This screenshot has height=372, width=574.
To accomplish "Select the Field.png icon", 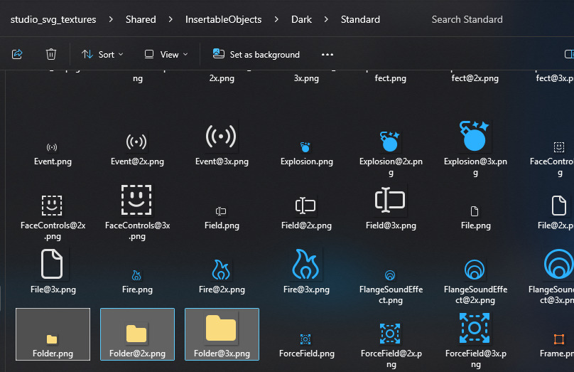I will 221,211.
